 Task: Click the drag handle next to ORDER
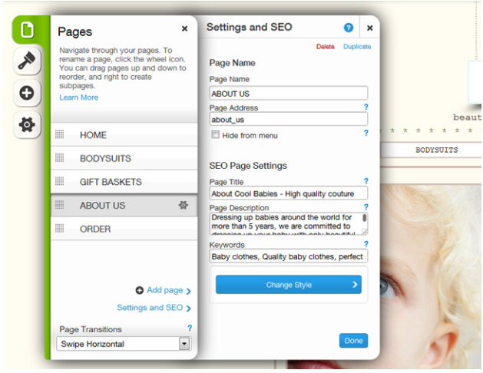(x=59, y=229)
